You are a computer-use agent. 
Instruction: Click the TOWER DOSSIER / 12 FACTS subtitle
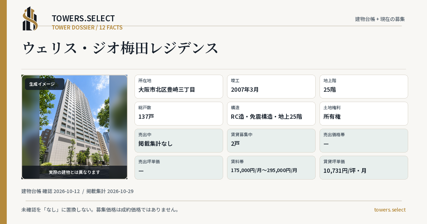[x=87, y=27]
